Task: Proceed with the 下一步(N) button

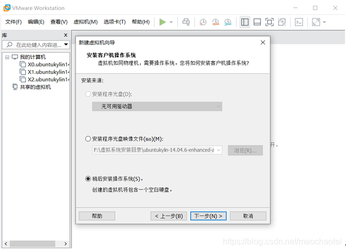Action: pos(208,216)
